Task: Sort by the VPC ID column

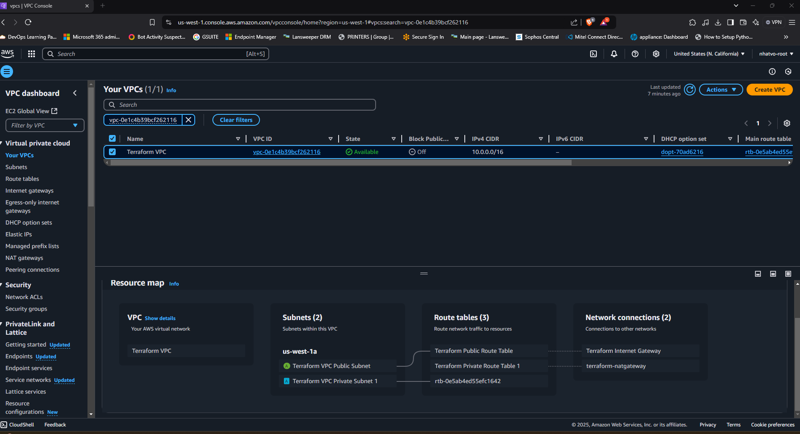Action: (331, 139)
